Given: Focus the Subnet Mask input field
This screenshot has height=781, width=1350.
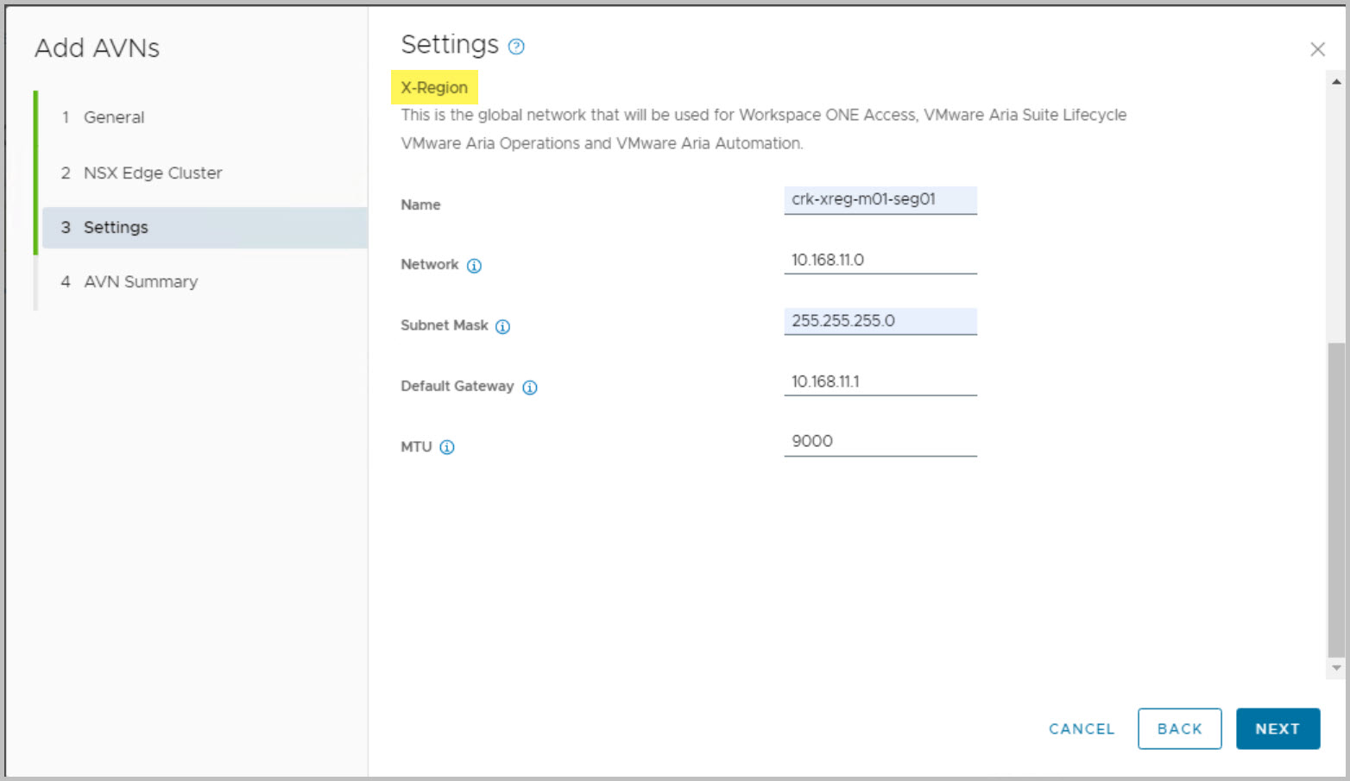Looking at the screenshot, I should (x=880, y=321).
